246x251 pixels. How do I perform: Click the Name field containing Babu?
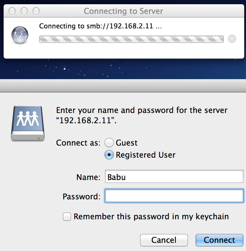coord(174,176)
